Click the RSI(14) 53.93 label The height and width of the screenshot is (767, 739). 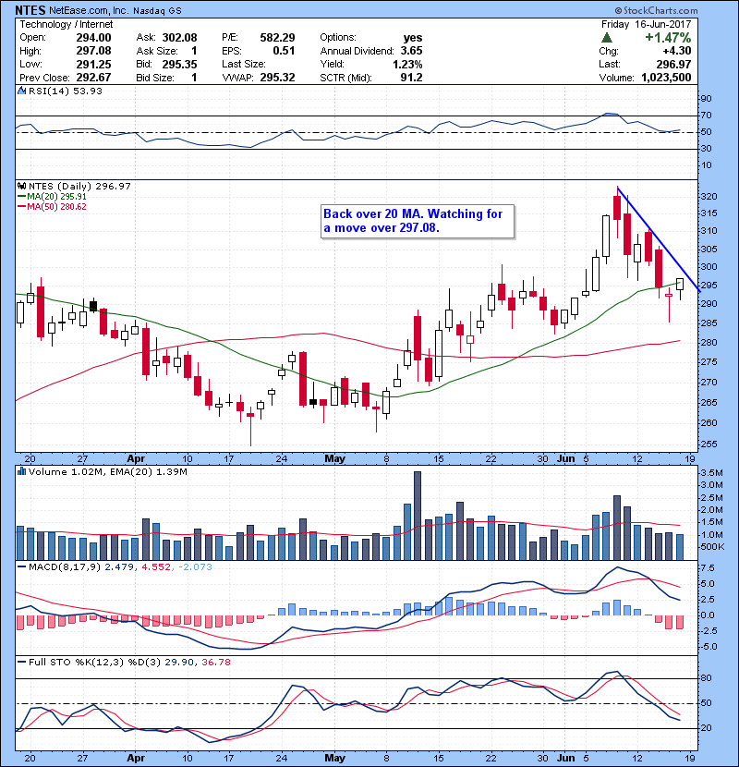(65, 91)
